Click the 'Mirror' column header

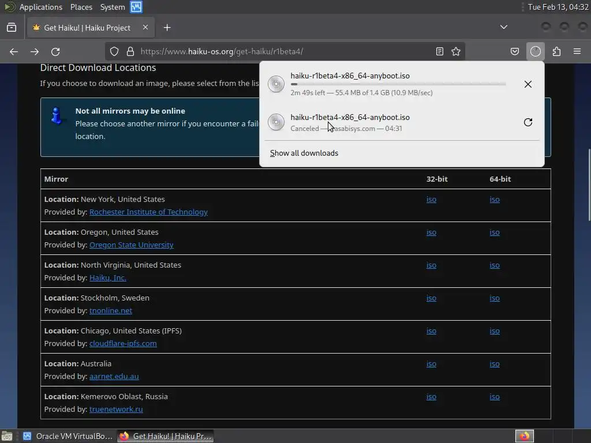tap(56, 179)
